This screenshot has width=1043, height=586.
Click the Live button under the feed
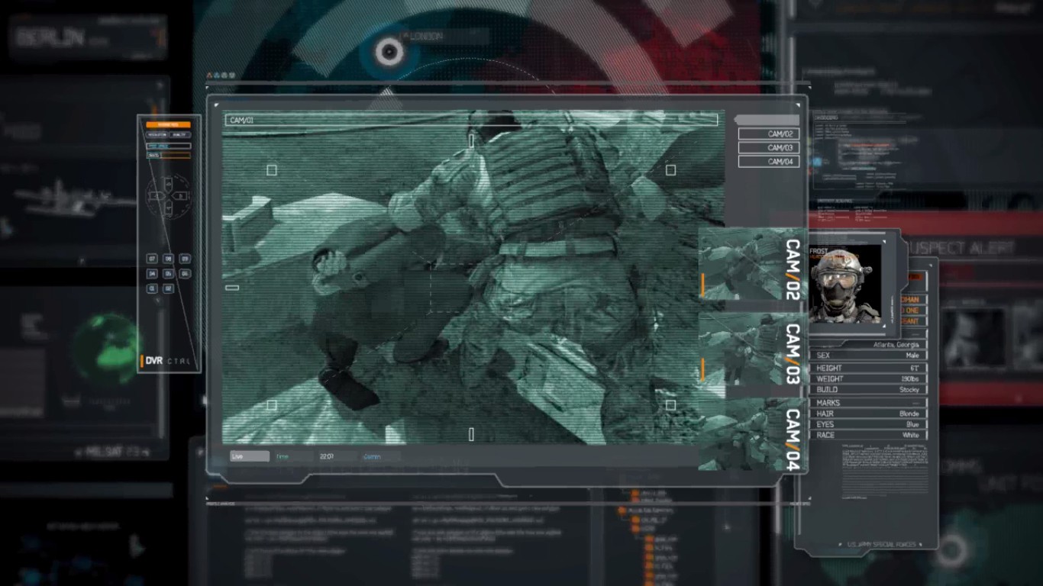click(250, 456)
